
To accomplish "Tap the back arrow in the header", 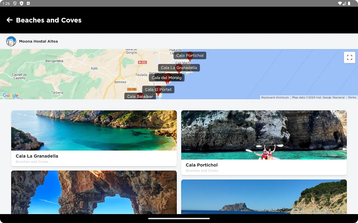I will coord(10,20).
